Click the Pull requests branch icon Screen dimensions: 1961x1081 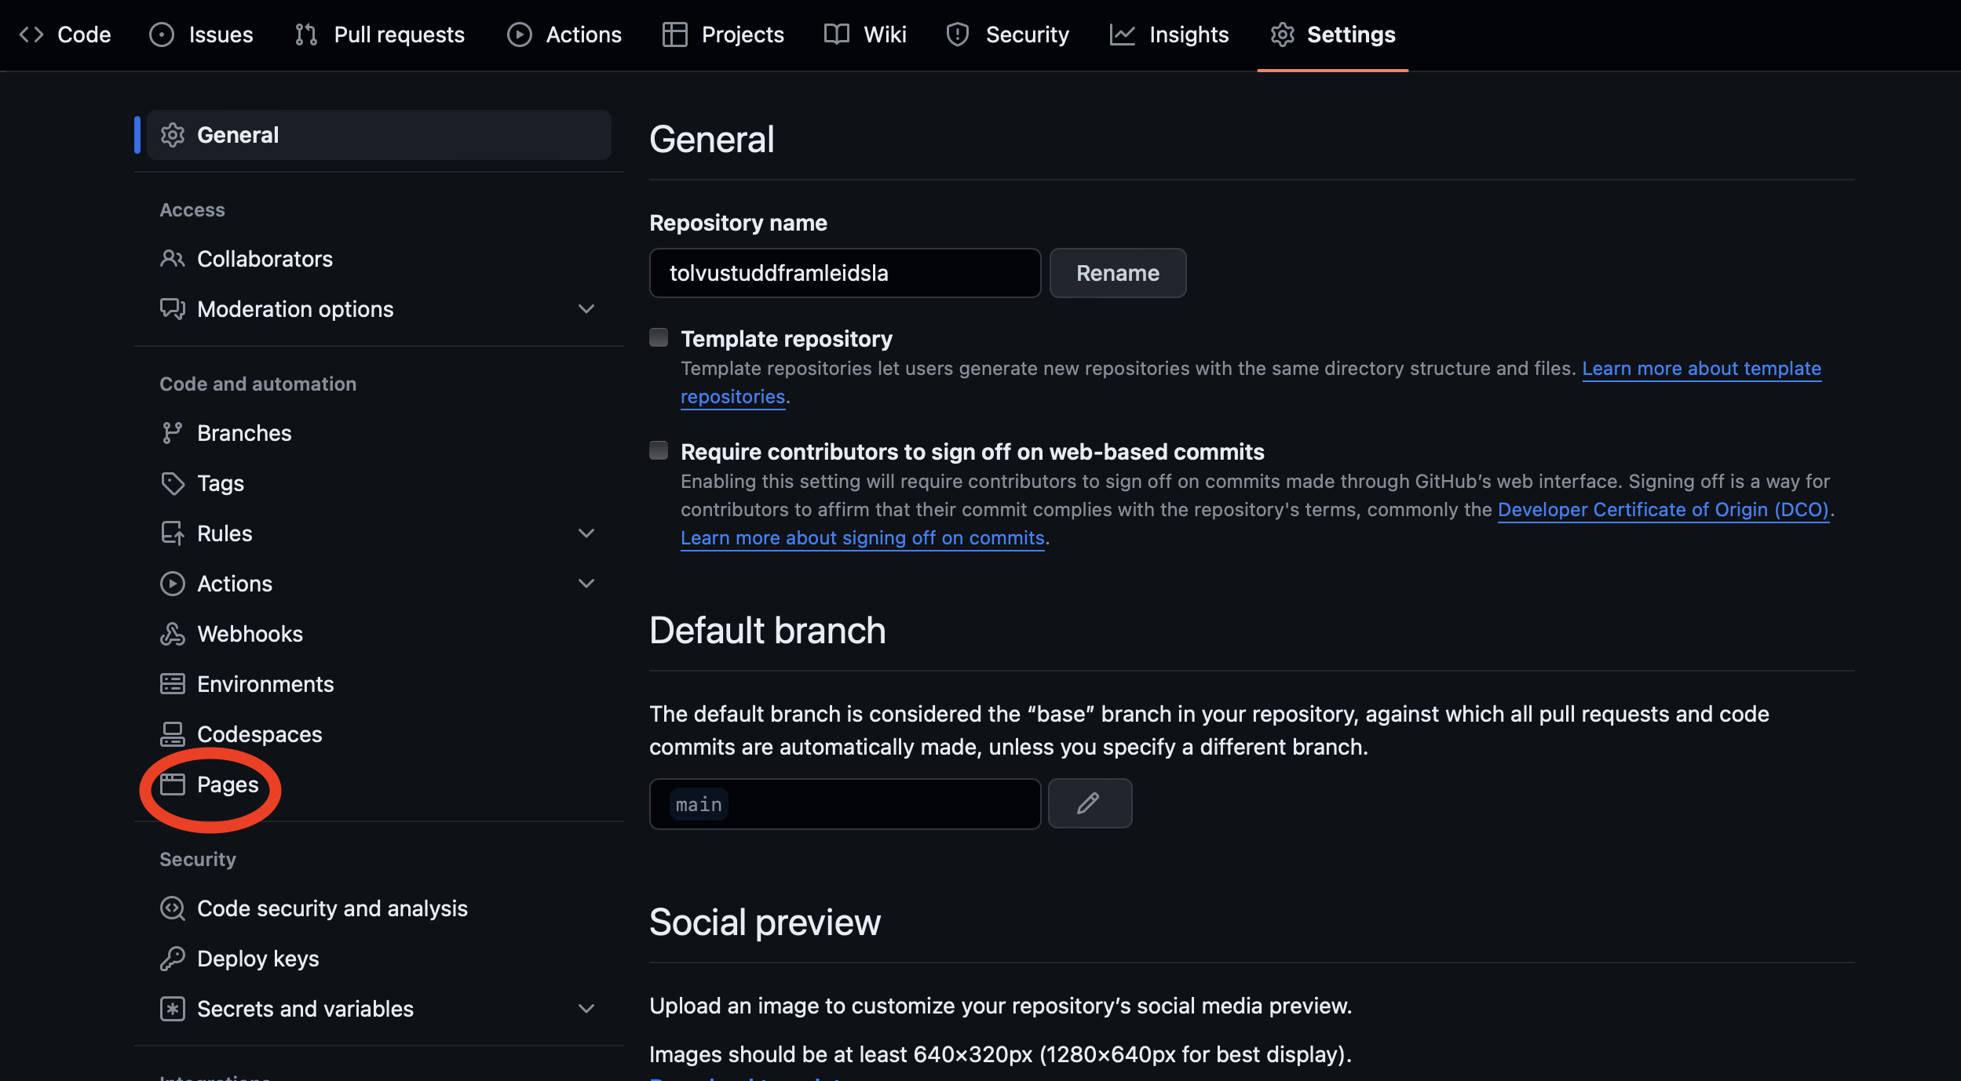click(306, 35)
